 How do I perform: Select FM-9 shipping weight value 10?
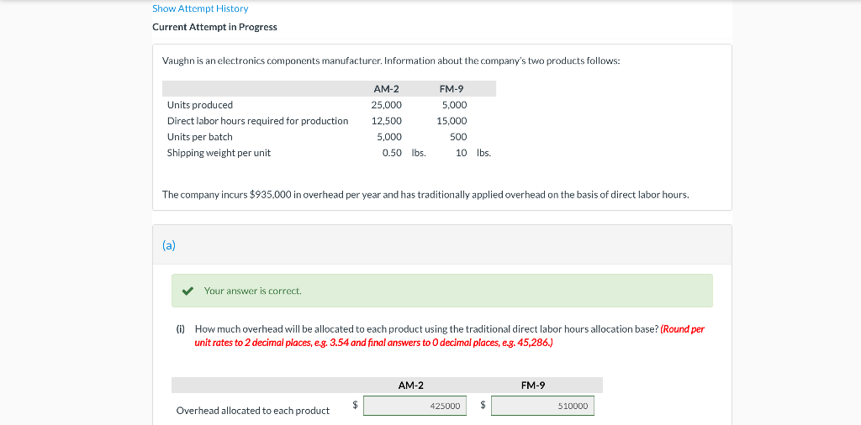pyautogui.click(x=462, y=153)
